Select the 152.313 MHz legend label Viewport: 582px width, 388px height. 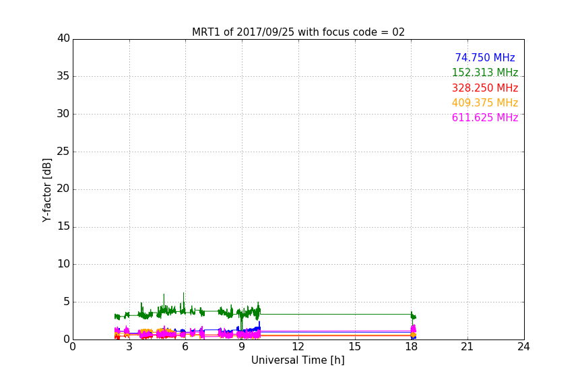[485, 72]
